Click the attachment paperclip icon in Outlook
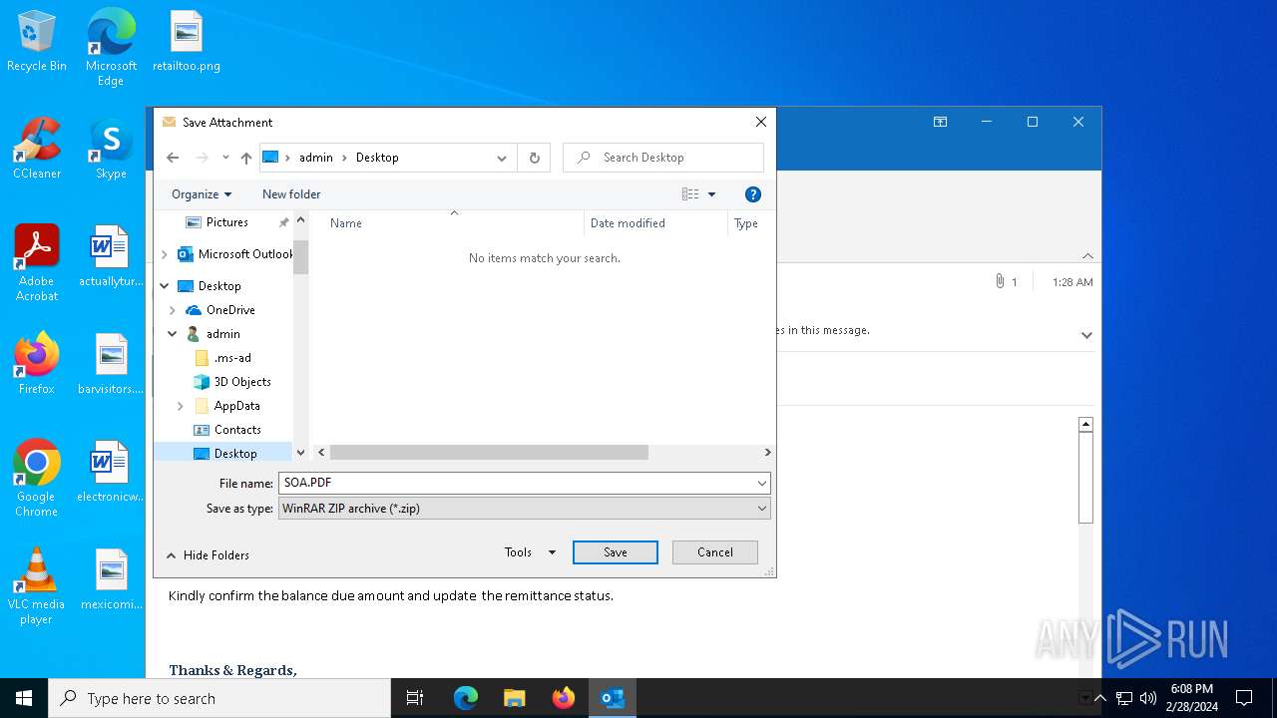This screenshot has height=718, width=1277. (999, 282)
